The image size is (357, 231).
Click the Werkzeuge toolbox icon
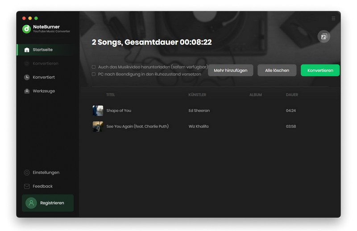tap(27, 91)
